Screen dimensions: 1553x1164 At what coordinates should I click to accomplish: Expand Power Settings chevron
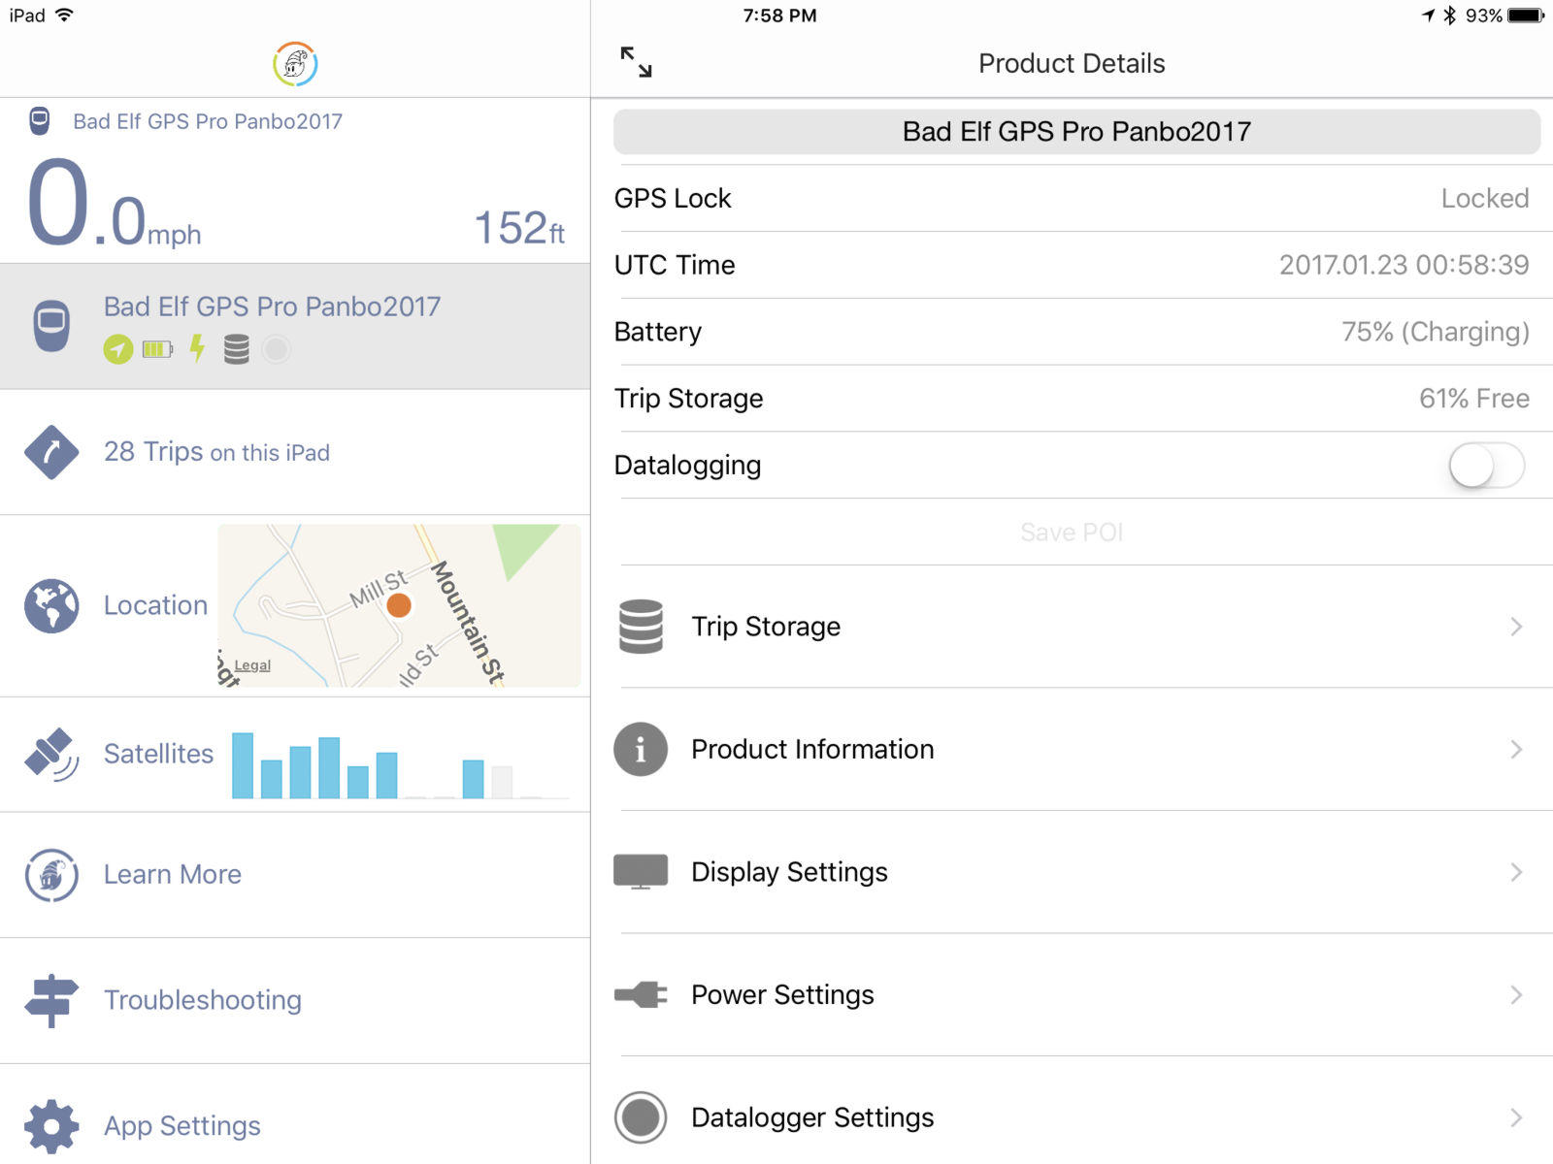1516,994
